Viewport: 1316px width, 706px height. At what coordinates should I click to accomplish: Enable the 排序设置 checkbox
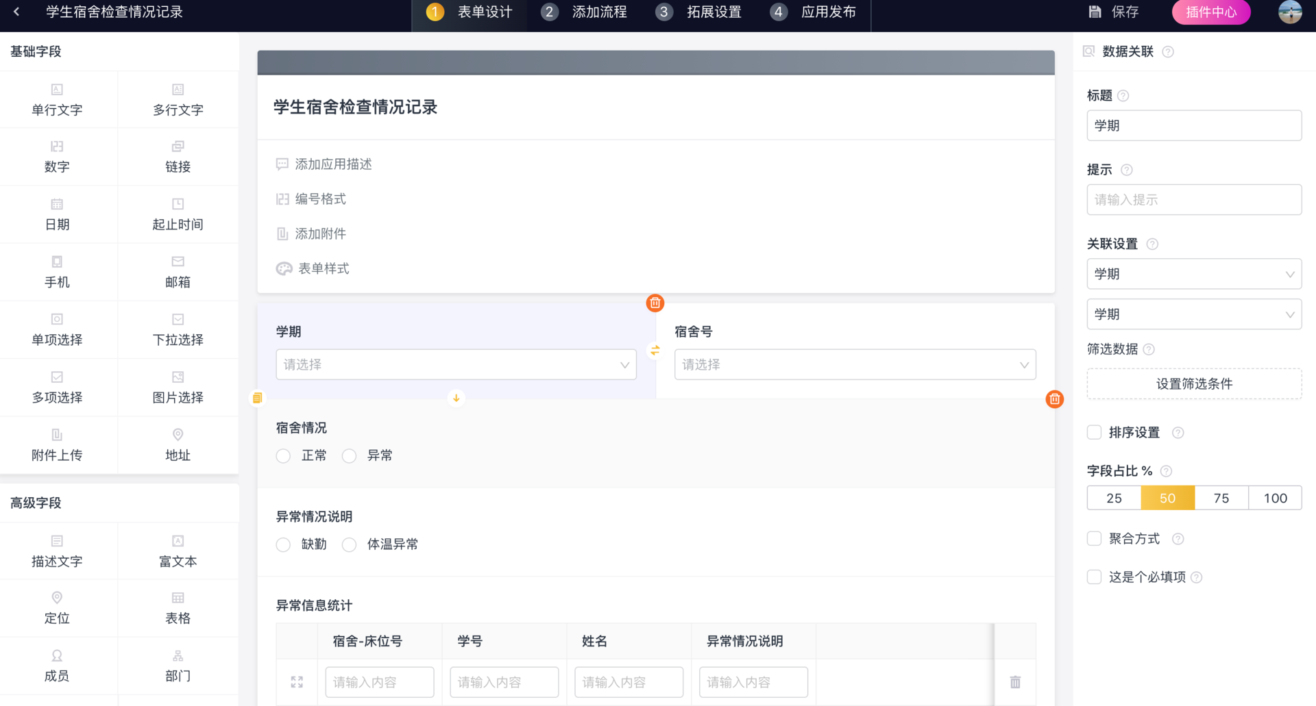pyautogui.click(x=1094, y=432)
